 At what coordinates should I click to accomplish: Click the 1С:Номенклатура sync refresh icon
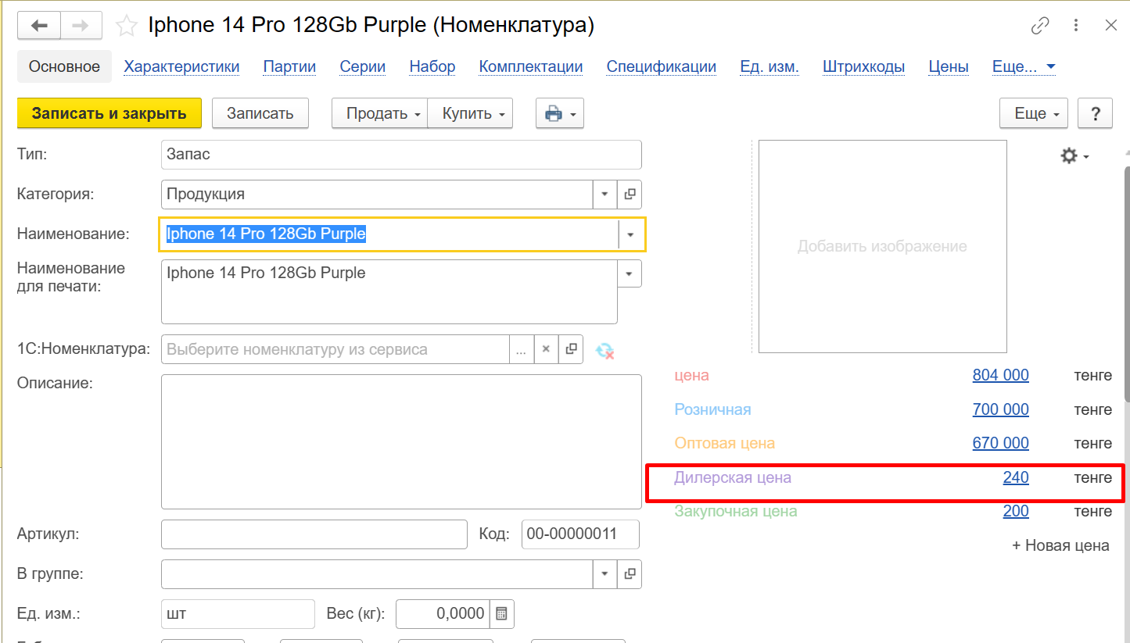pos(604,350)
